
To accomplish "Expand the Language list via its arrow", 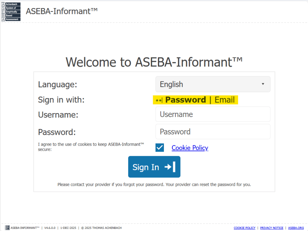I will coord(263,84).
